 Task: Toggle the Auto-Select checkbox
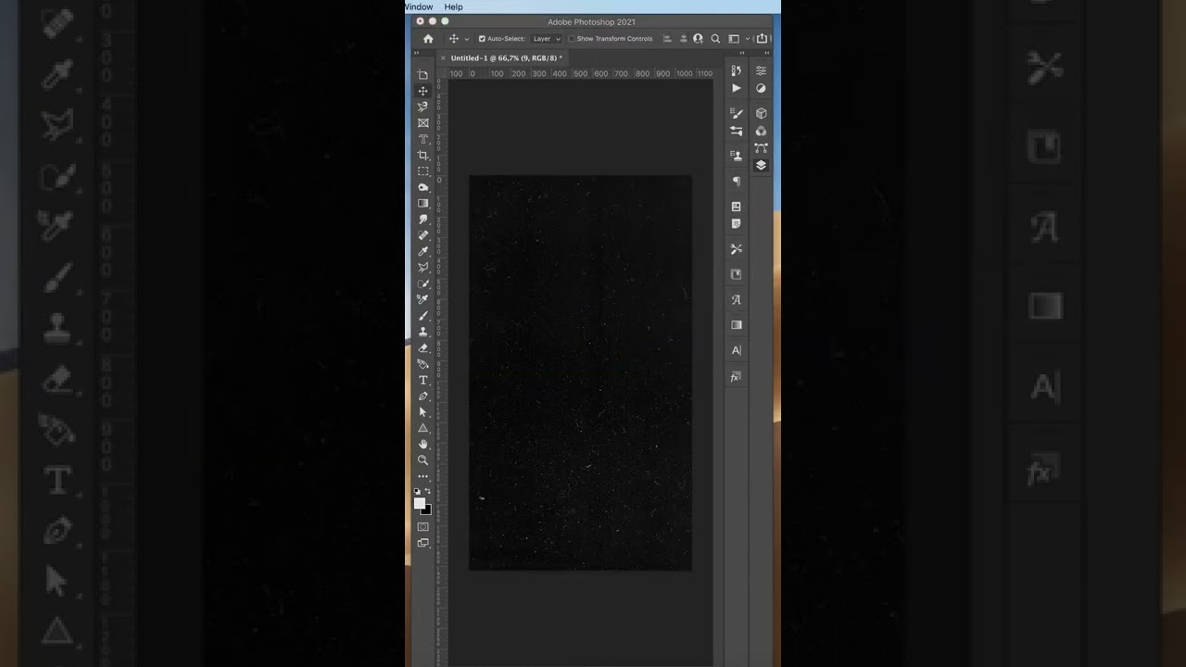[x=482, y=39]
